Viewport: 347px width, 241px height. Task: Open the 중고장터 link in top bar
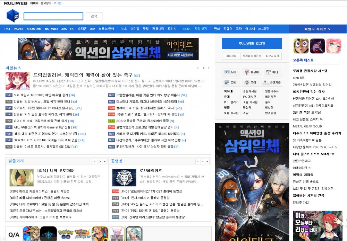[x=46, y=3]
